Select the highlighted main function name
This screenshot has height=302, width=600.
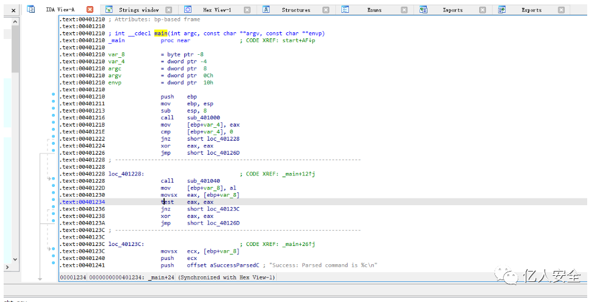pos(161,33)
